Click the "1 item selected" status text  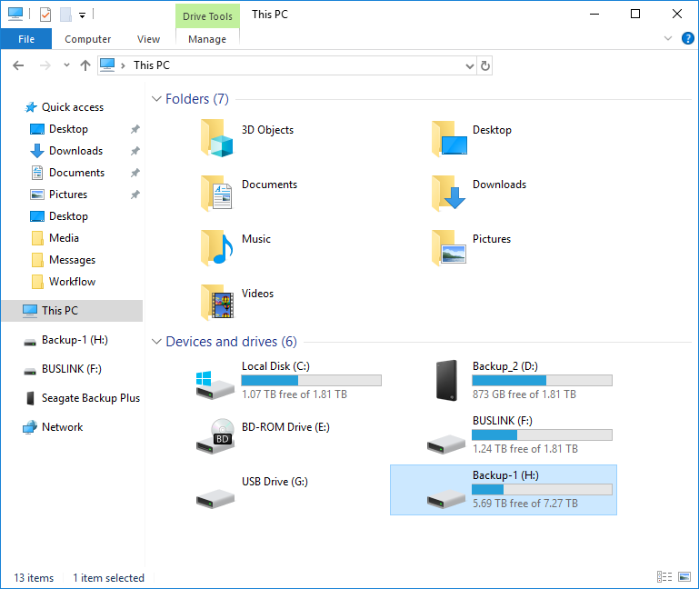tap(109, 578)
